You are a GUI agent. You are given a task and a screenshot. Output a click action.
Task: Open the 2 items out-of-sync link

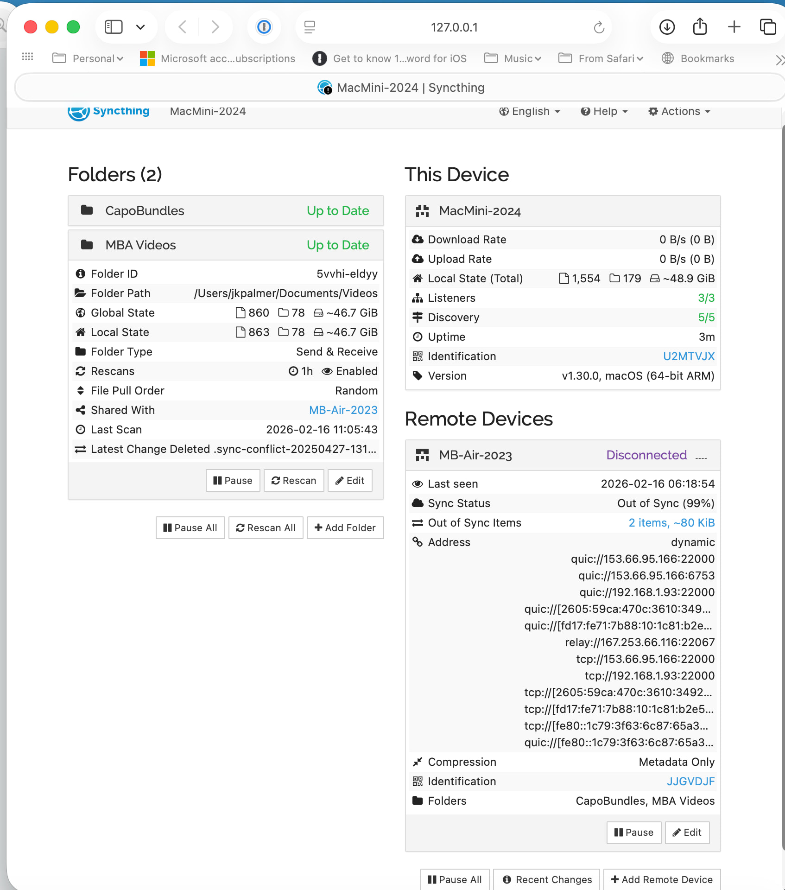coord(671,522)
